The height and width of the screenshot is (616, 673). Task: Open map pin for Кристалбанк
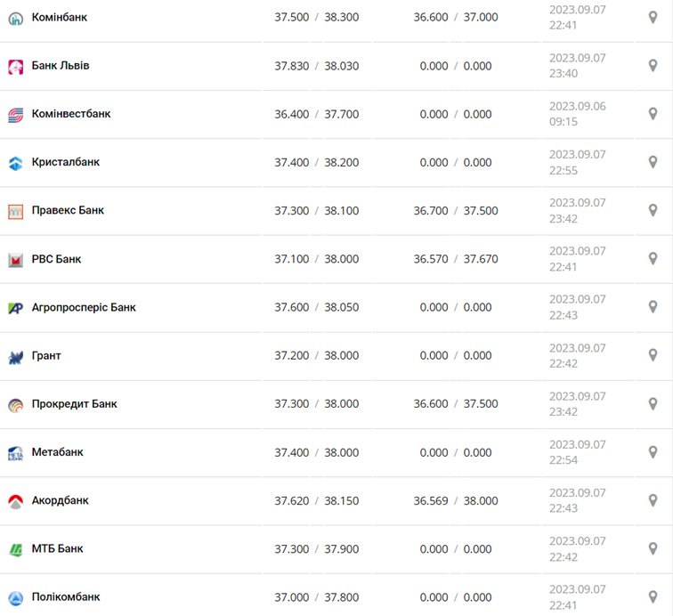[x=653, y=162]
